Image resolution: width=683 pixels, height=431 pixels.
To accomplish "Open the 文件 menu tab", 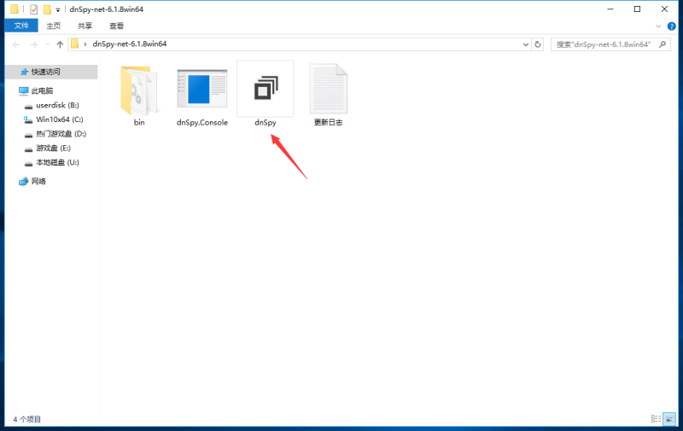I will coord(21,26).
